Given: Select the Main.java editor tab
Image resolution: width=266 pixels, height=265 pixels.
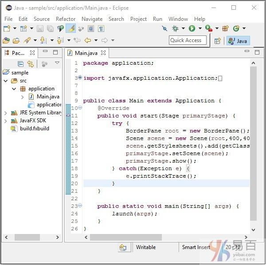Looking at the screenshot, I should [86, 53].
